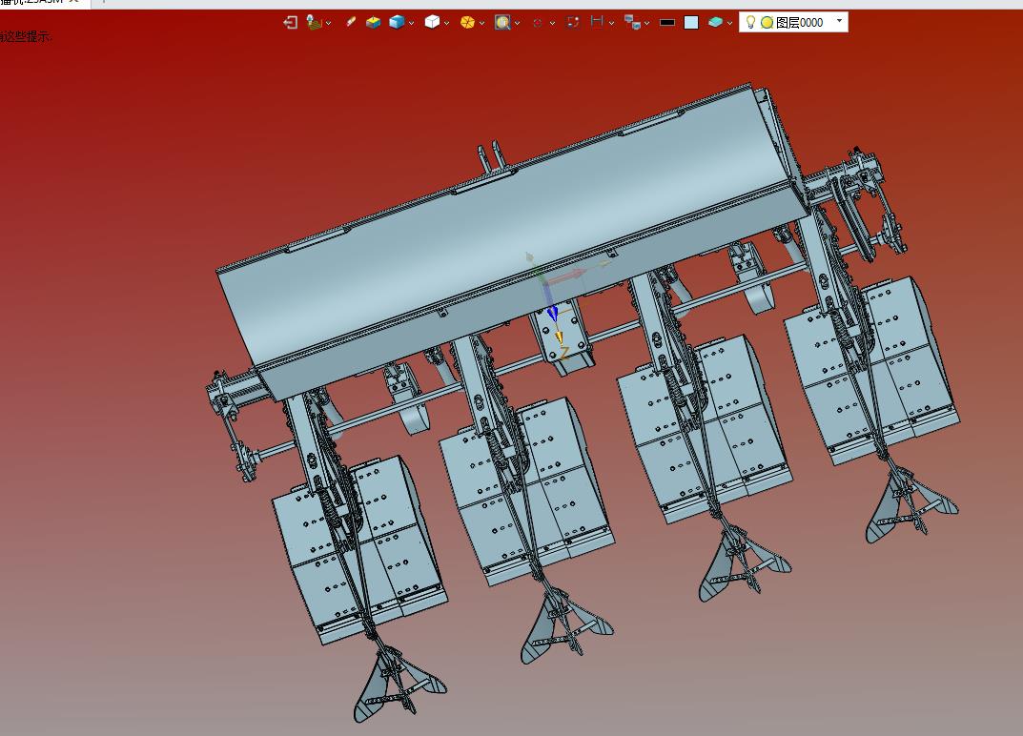Click the black line color swatch
Viewport: 1023px width, 736px height.
[667, 23]
